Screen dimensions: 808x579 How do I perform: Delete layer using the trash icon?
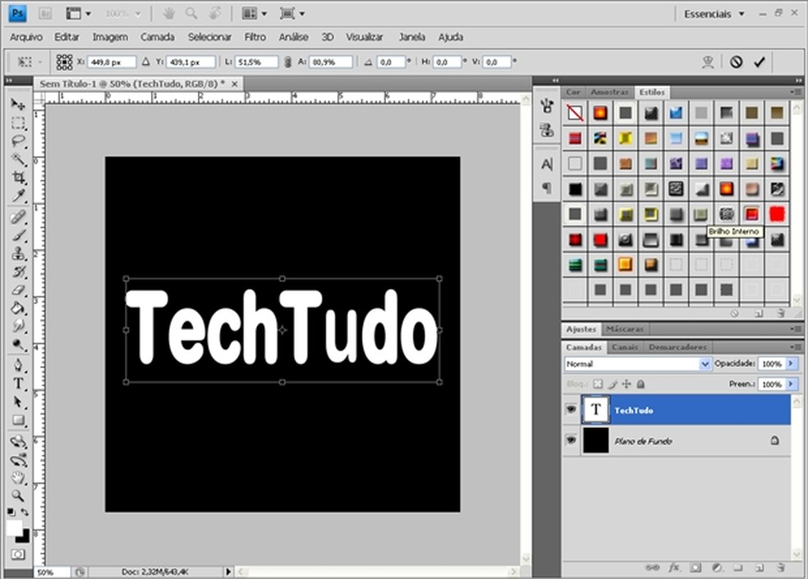(x=780, y=567)
